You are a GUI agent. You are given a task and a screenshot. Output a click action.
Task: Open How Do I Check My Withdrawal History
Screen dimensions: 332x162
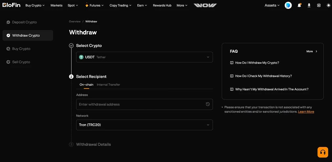tap(263, 76)
